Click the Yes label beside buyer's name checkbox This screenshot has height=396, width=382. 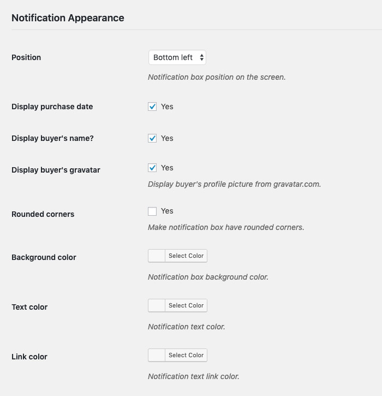coord(167,138)
